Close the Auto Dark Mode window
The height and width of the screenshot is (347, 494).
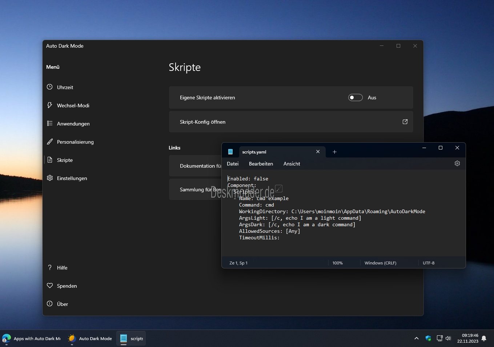(415, 46)
